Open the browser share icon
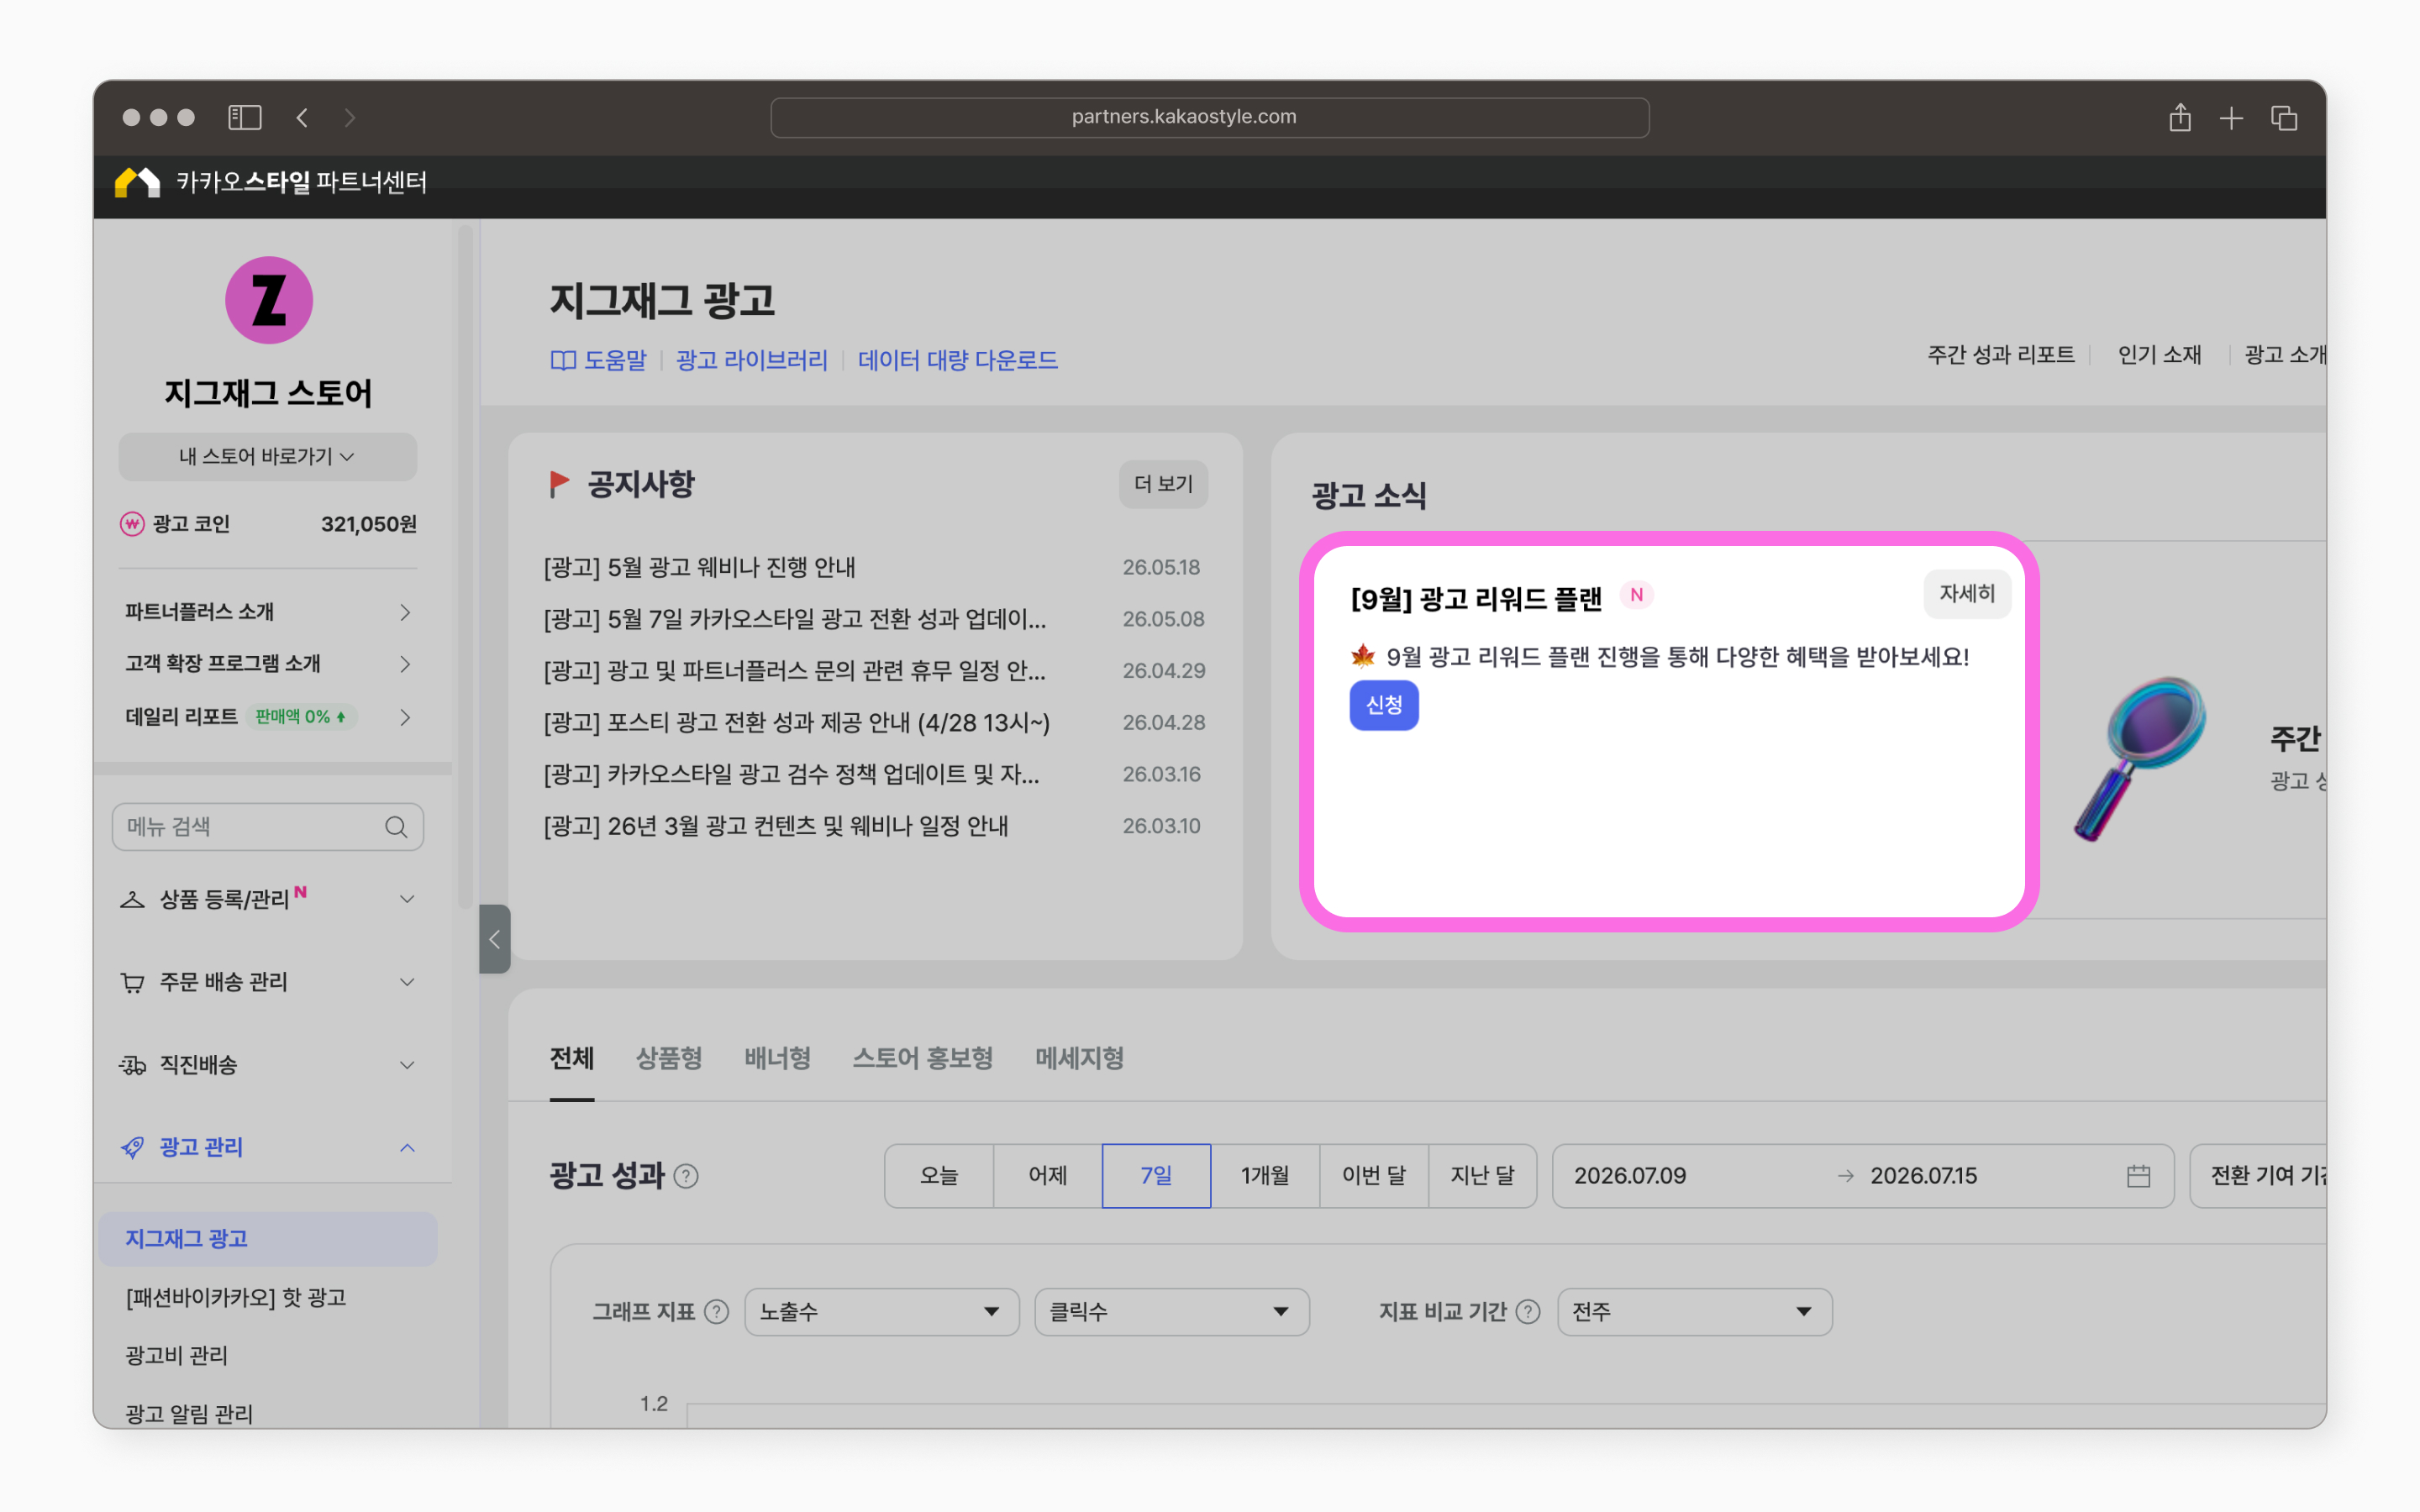 (2180, 118)
